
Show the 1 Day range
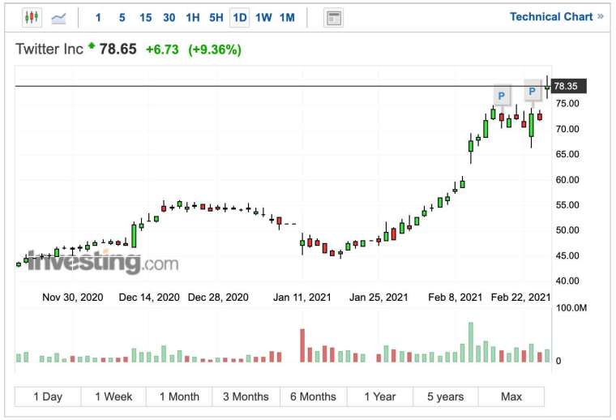[48, 396]
